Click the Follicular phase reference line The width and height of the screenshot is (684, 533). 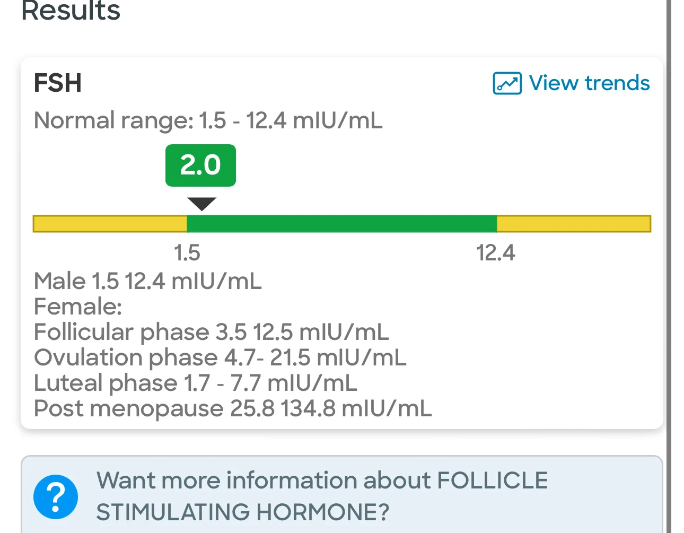click(212, 332)
